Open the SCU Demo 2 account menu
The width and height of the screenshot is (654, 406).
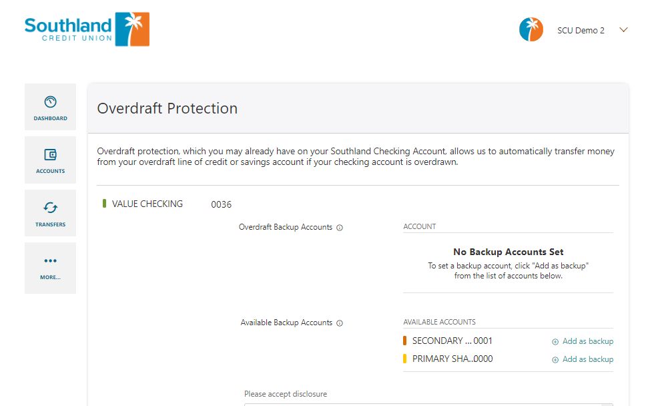(x=581, y=31)
